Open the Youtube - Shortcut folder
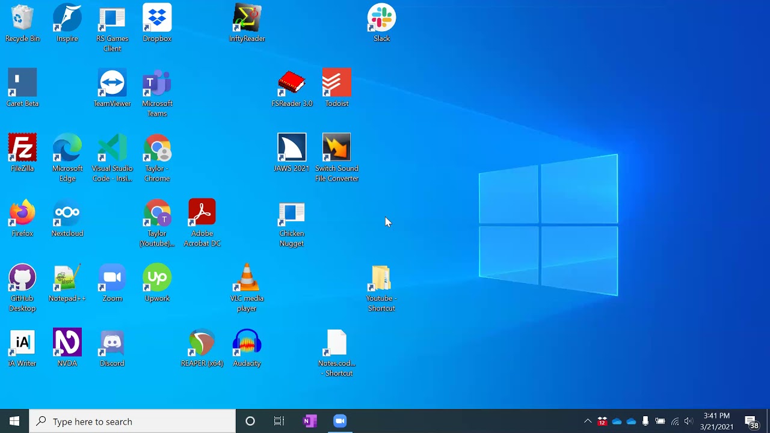Image resolution: width=770 pixels, height=433 pixels. (381, 289)
